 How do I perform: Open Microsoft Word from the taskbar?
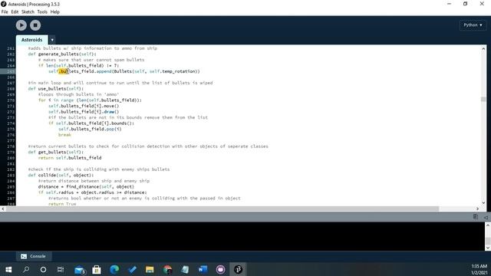pos(203,269)
